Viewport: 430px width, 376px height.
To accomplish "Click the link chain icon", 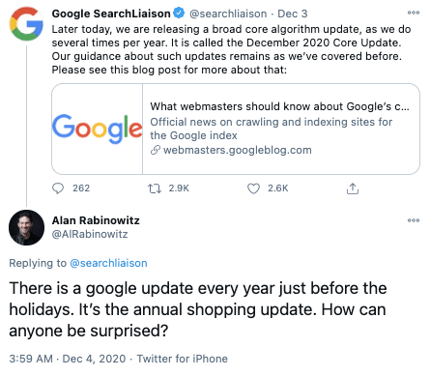I will (156, 150).
